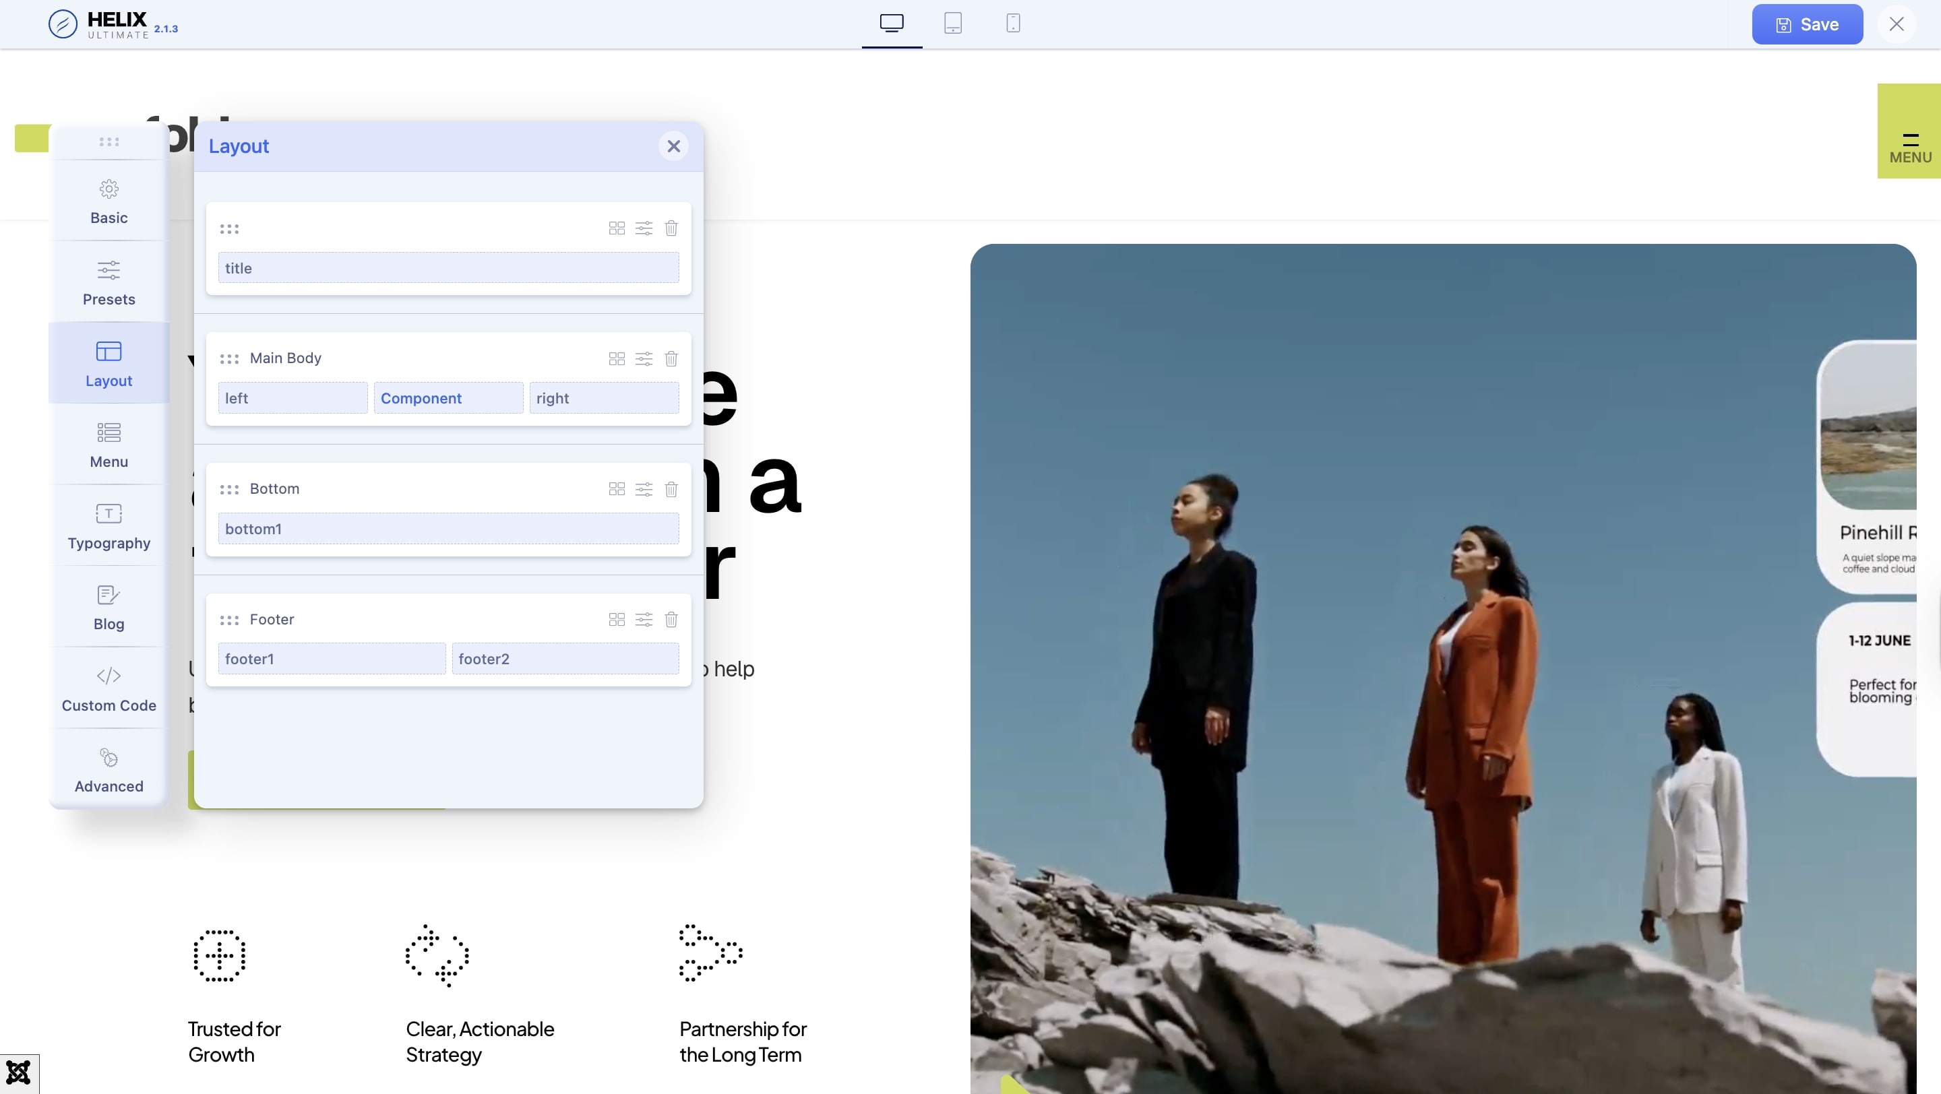1941x1094 pixels.
Task: Go to Custom Code section
Action: (x=109, y=688)
